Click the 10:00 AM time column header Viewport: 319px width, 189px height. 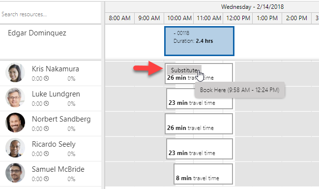(x=179, y=18)
